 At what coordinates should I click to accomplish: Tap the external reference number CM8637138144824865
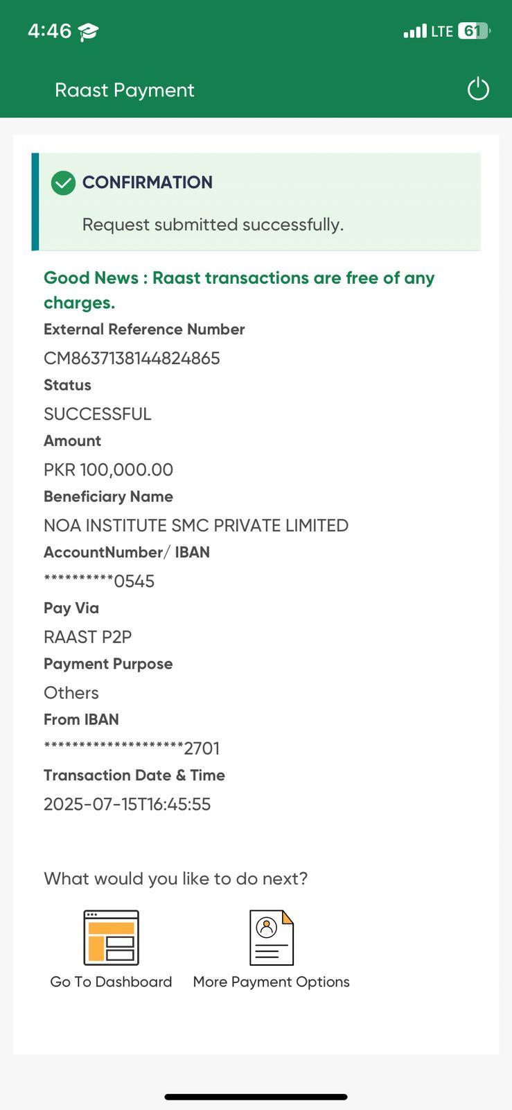coord(132,358)
